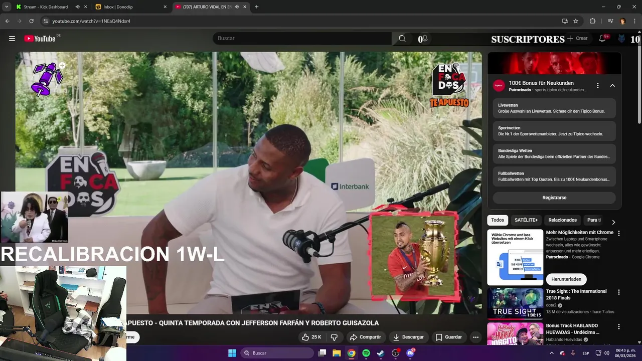642x361 pixels.
Task: Like the video with 25 K
Action: (x=311, y=337)
